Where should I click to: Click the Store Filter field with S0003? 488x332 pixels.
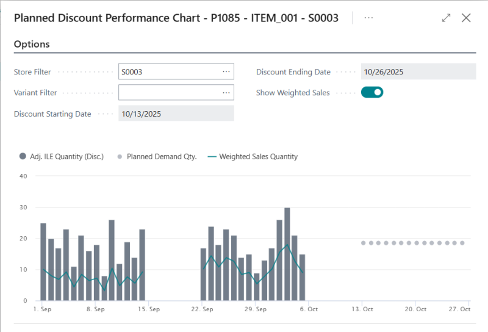click(x=170, y=72)
